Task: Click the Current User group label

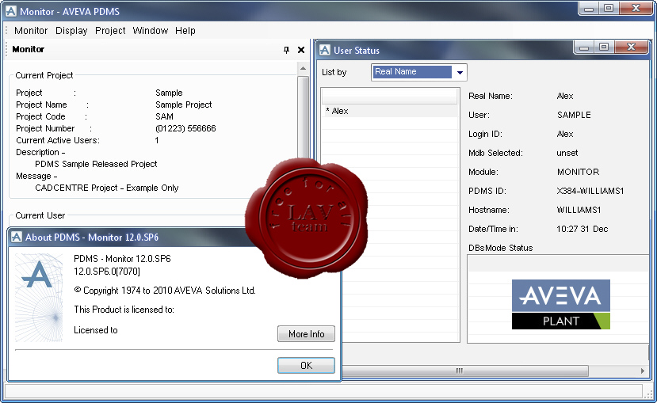Action: tap(40, 215)
